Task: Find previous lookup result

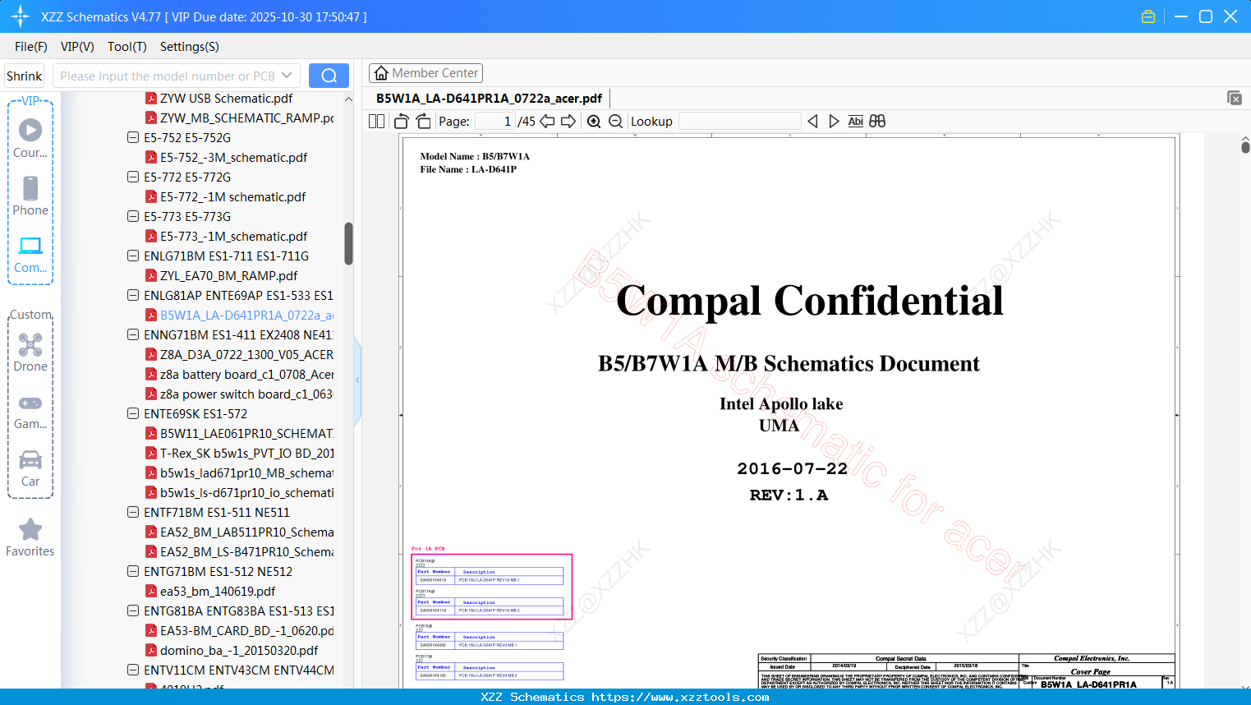Action: pos(812,121)
